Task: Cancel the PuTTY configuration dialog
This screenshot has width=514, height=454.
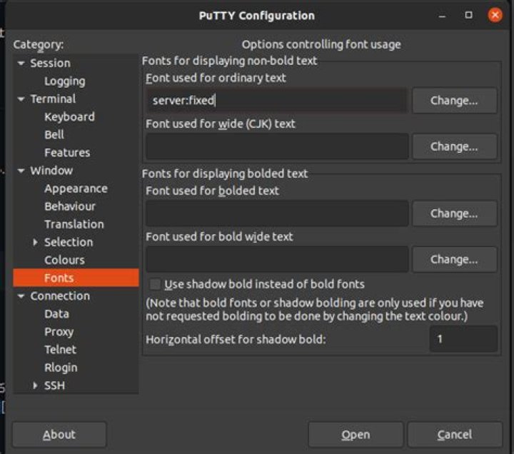Action: (x=455, y=435)
